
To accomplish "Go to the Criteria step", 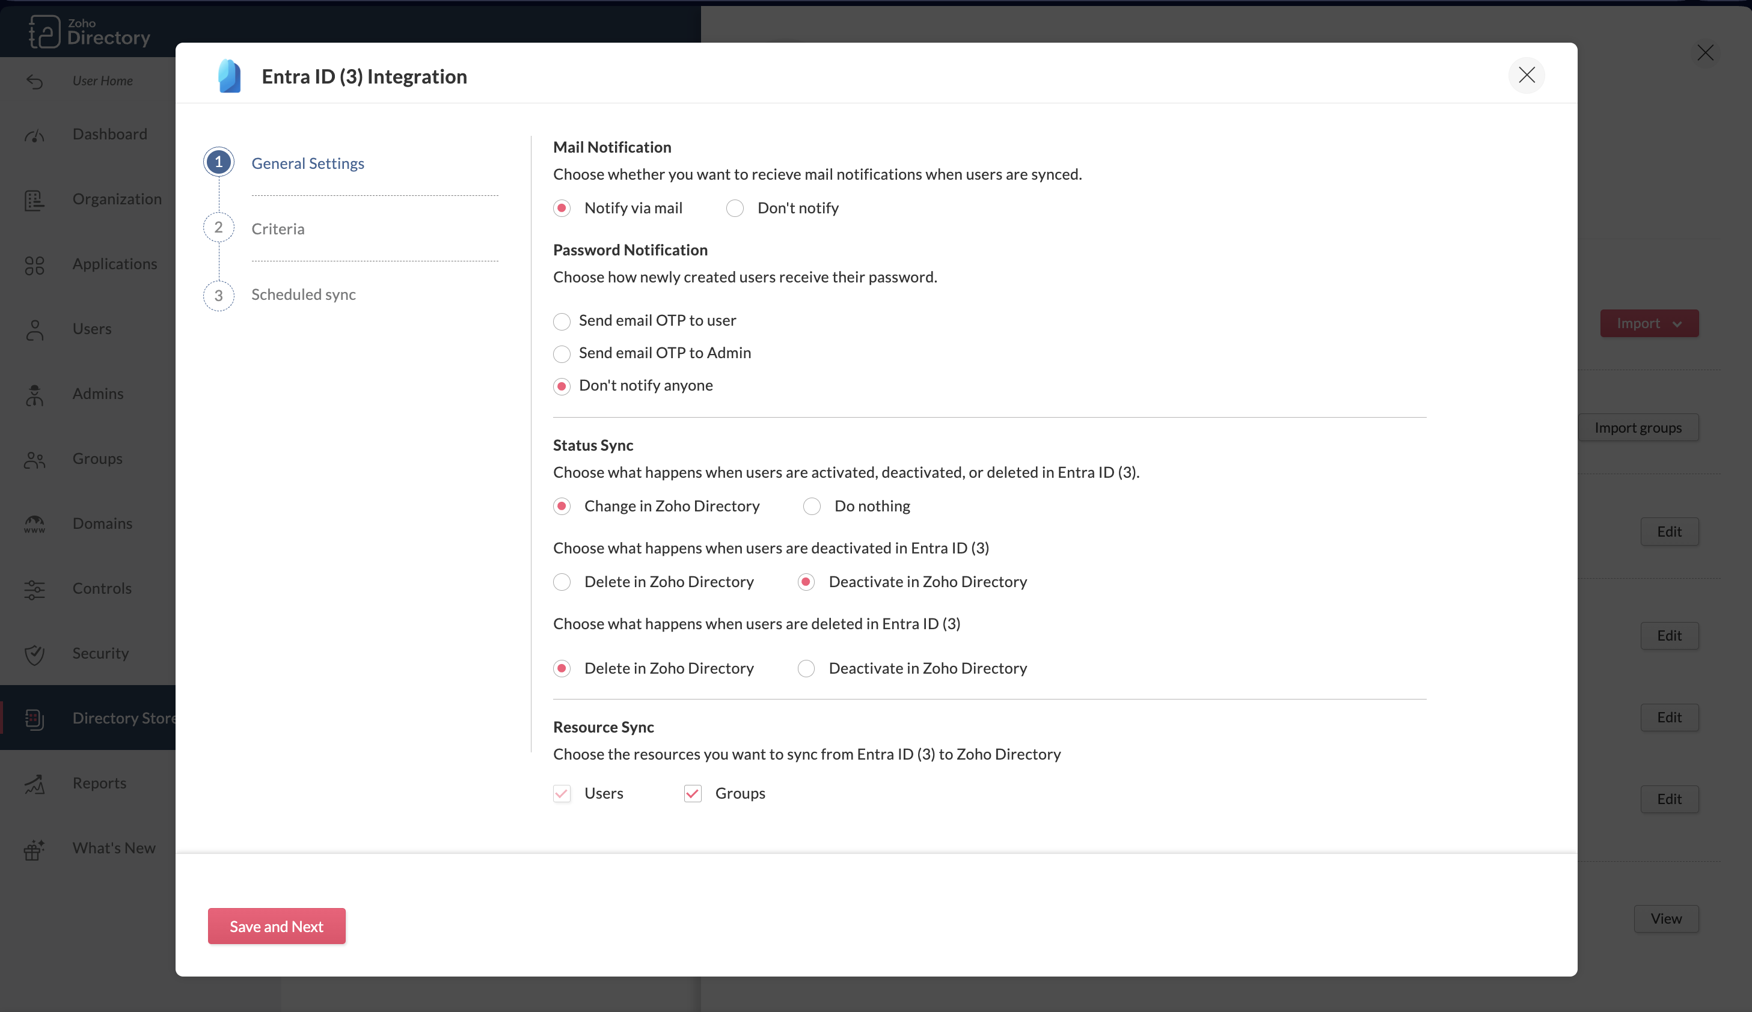I will [278, 229].
